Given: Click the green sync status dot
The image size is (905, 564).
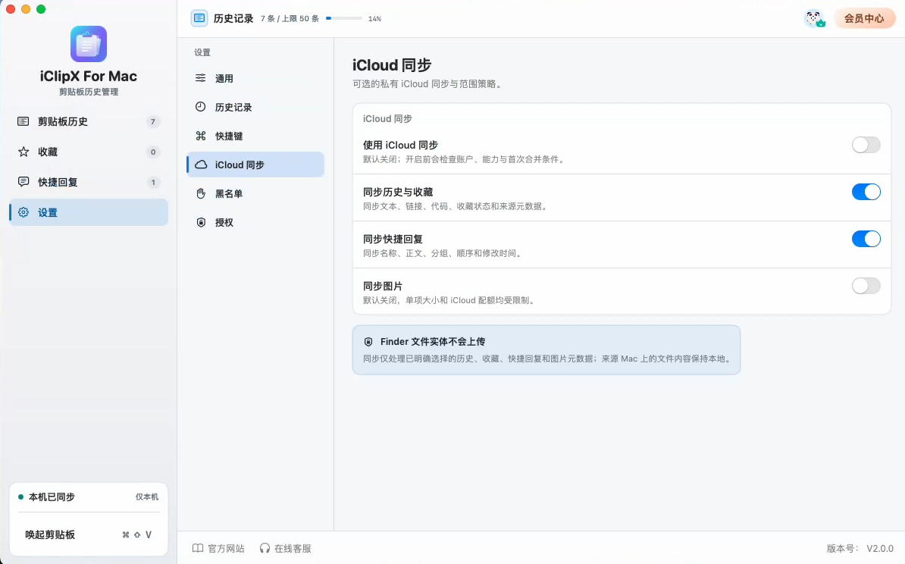Looking at the screenshot, I should click(x=20, y=497).
